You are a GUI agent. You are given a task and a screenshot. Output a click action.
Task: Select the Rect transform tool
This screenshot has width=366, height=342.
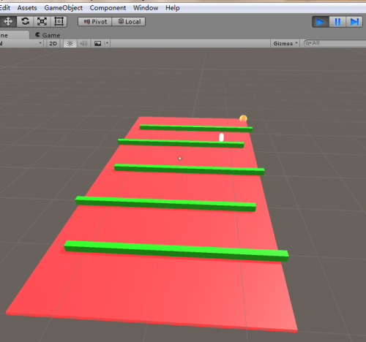pos(59,22)
